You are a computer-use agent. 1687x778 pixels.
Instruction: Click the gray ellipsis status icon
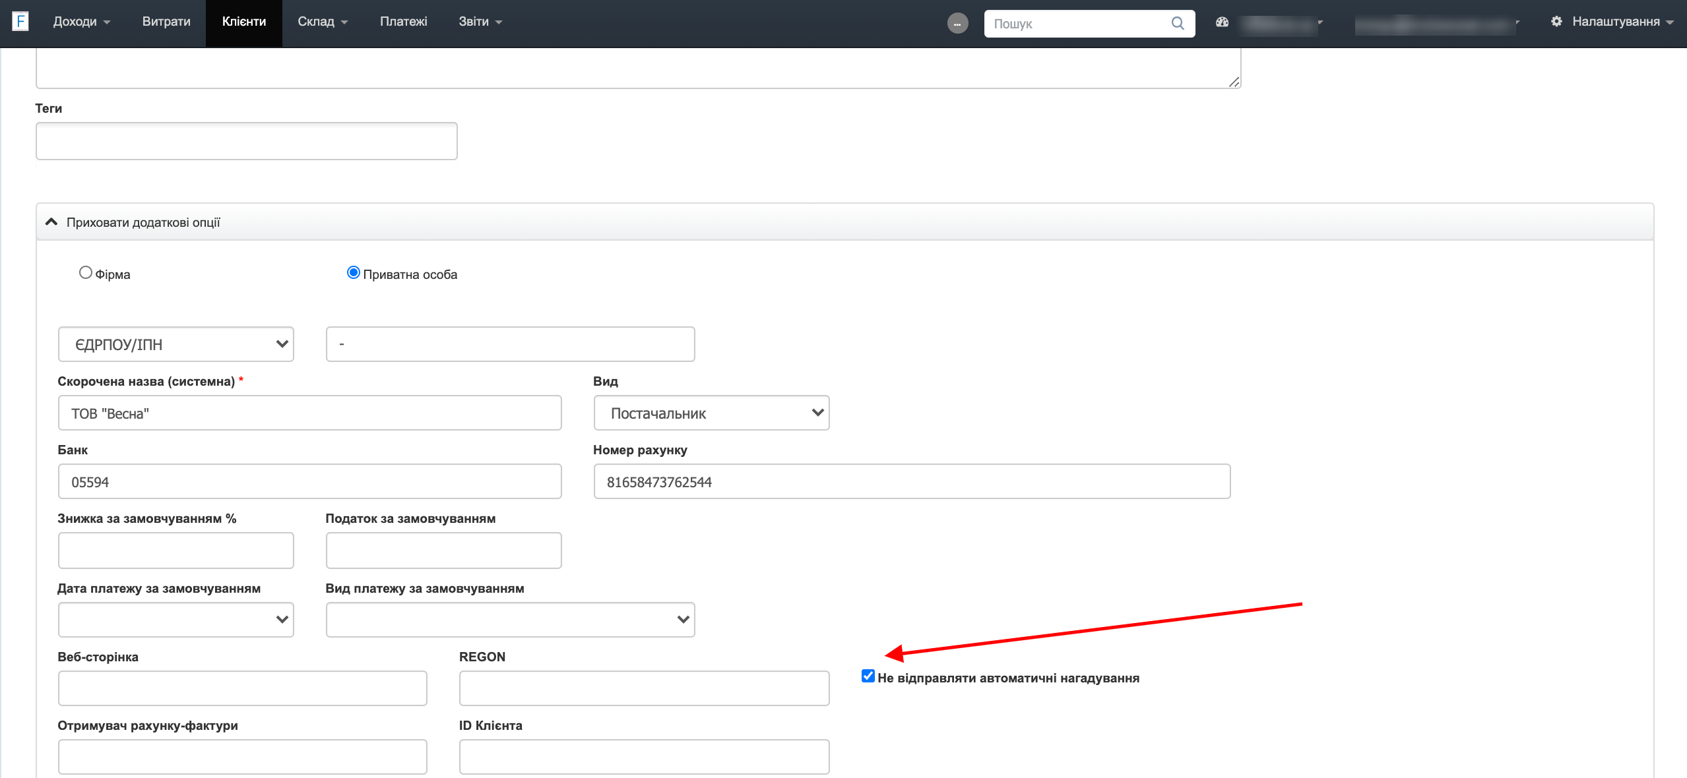click(957, 24)
